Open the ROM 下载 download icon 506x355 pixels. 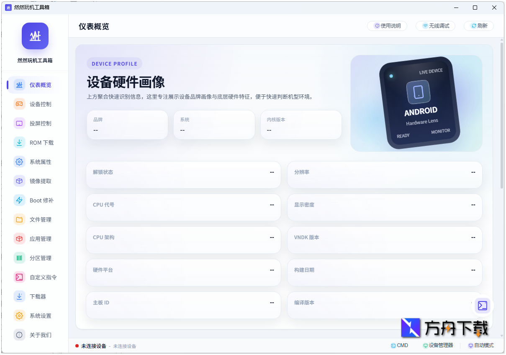[x=19, y=143]
